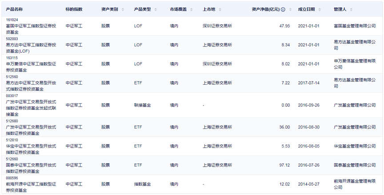Click establishment date 2016-09-26

click(308, 105)
